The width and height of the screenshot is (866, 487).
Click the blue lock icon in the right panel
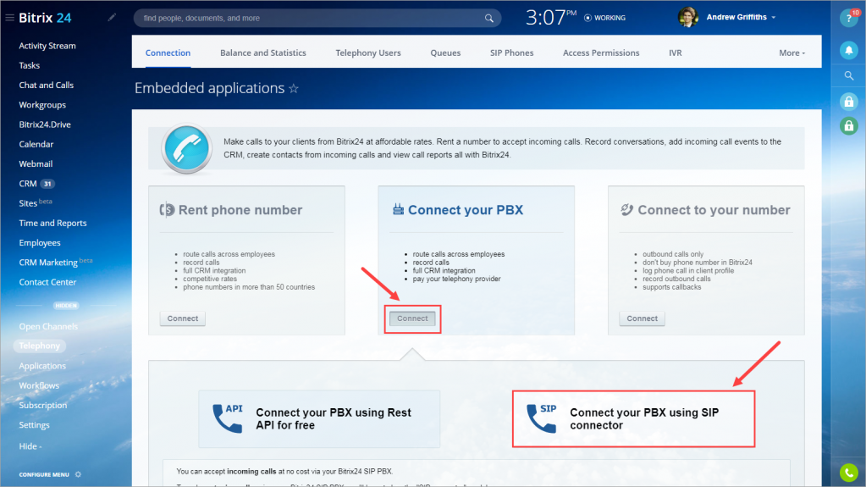click(x=849, y=101)
